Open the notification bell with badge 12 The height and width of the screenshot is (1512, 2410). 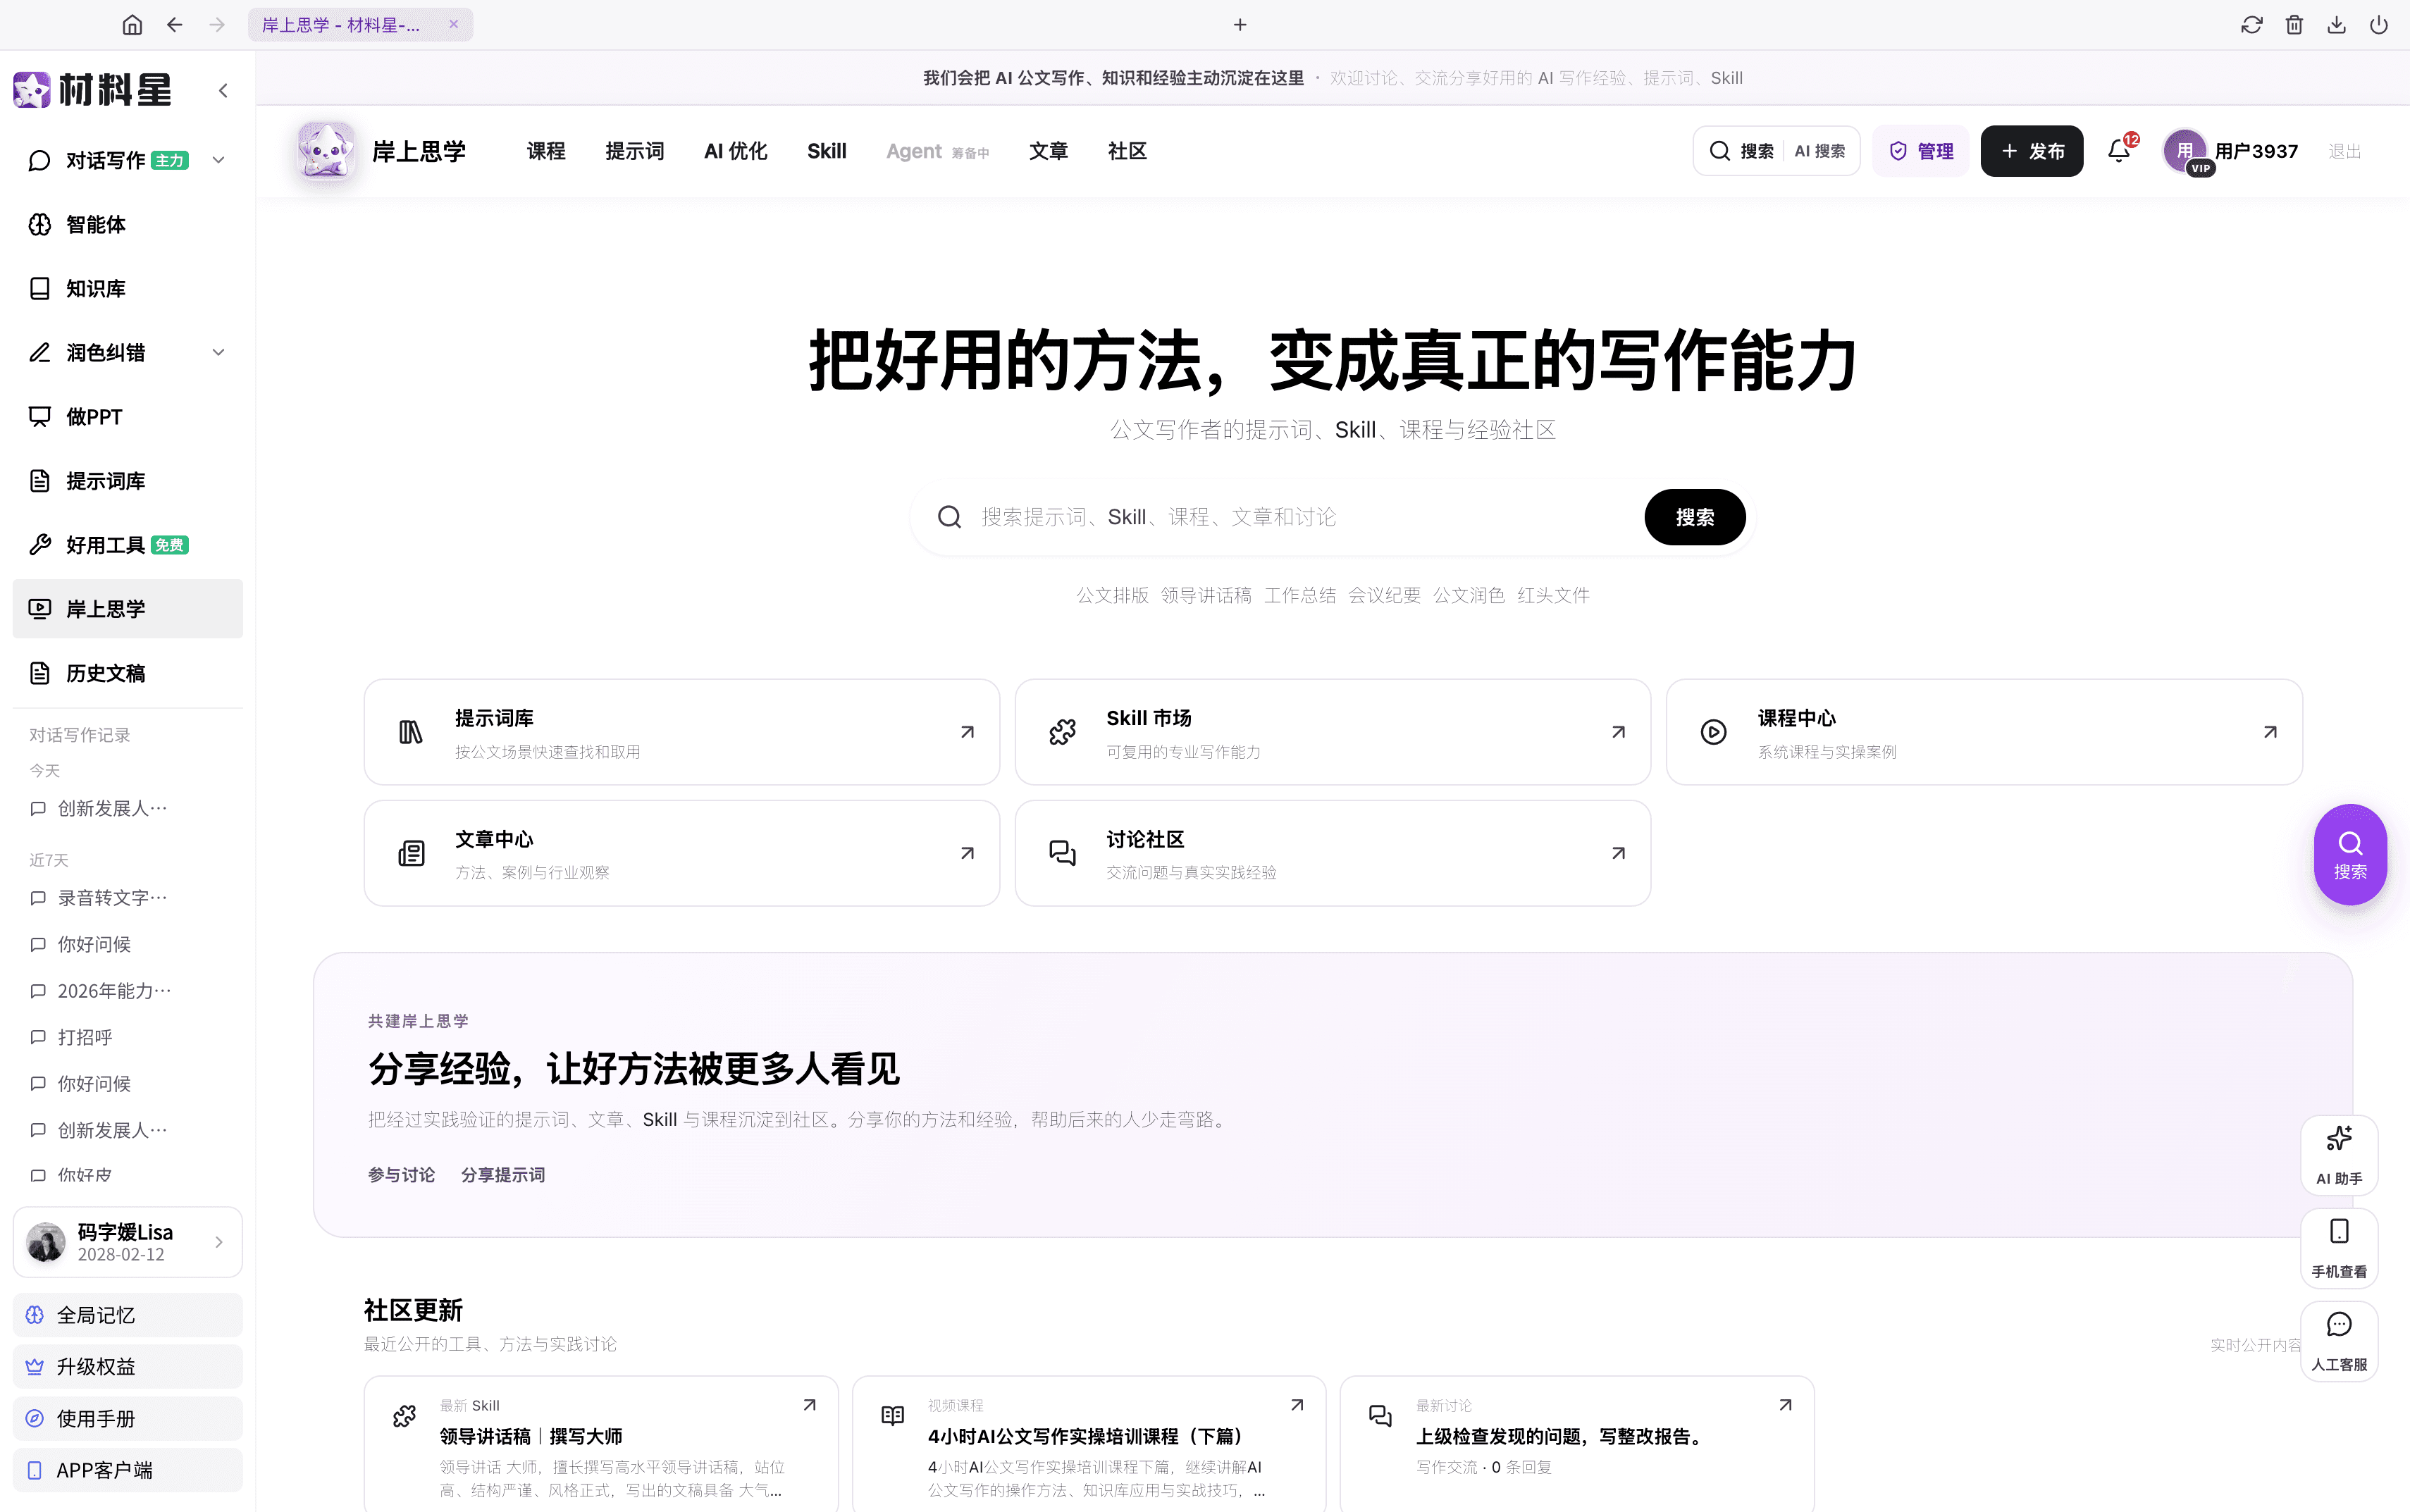coord(2119,151)
